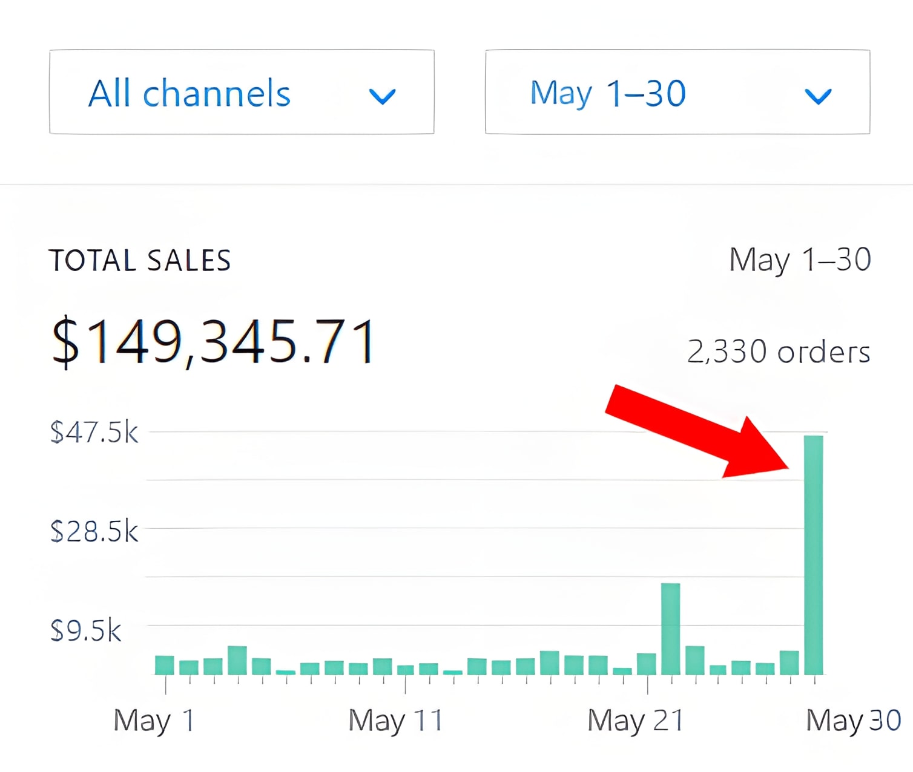This screenshot has height=772, width=913.
Task: Click the May 30 x-axis label
Action: click(x=853, y=721)
